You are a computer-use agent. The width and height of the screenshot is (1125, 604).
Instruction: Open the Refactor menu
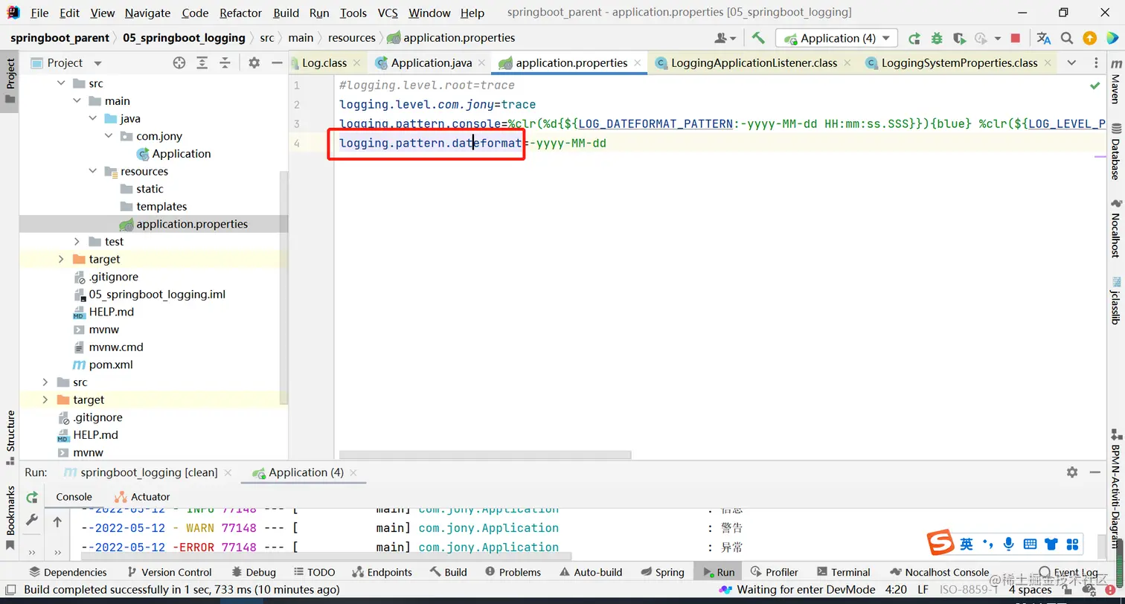coord(240,13)
